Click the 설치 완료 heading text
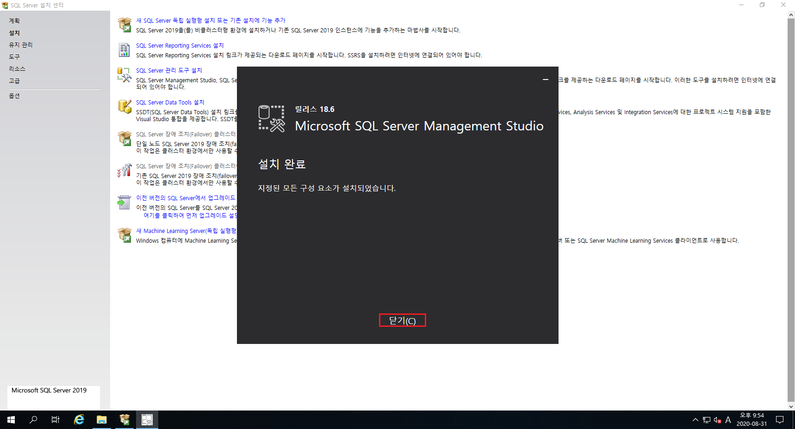 pos(282,164)
